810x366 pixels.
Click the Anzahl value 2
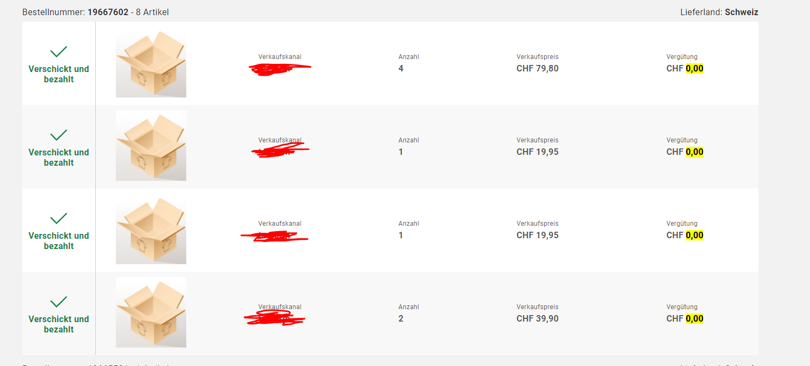pyautogui.click(x=401, y=319)
